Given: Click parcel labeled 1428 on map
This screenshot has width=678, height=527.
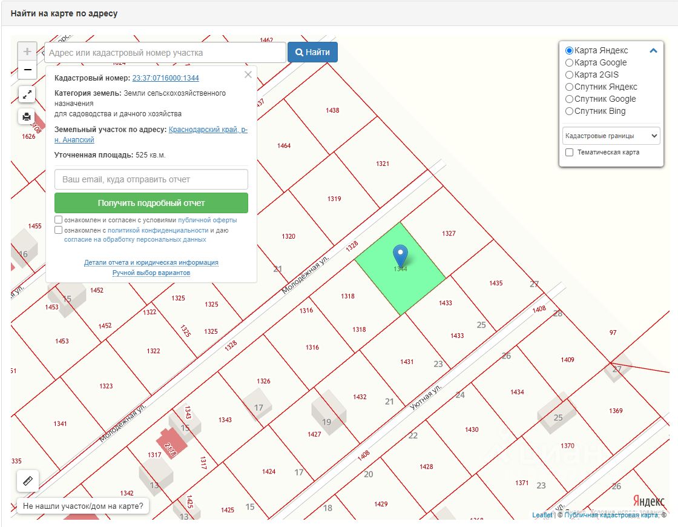Looking at the screenshot, I should click(x=426, y=466).
